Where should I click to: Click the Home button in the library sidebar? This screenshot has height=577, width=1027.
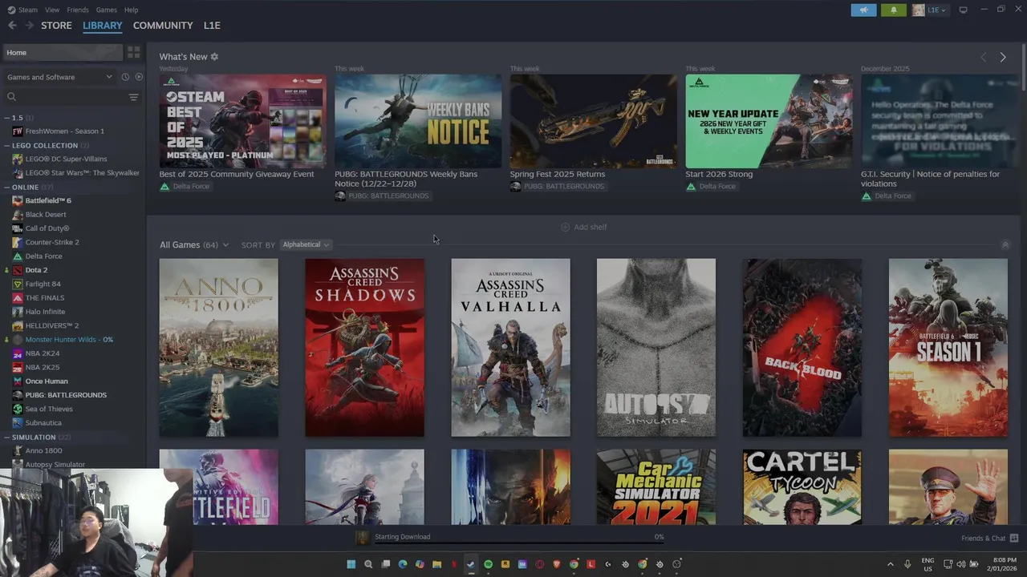pyautogui.click(x=63, y=52)
